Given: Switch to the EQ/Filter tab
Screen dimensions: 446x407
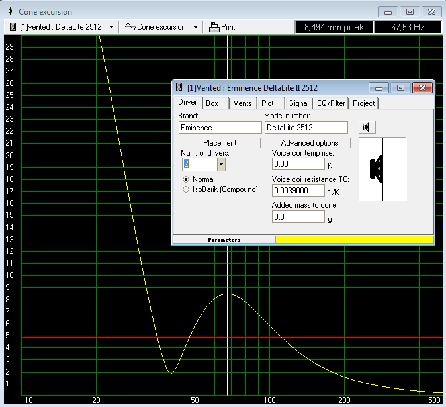Looking at the screenshot, I should coord(330,103).
